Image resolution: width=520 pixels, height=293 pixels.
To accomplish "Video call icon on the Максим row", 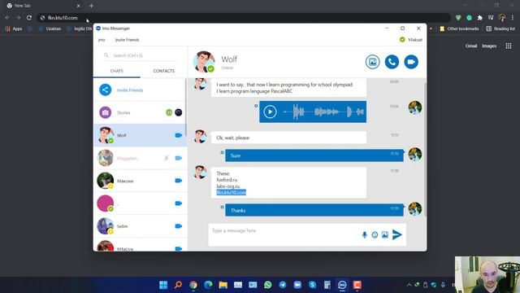I will (179, 181).
